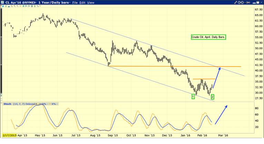Select the short orange resistance line near 36

204,79
